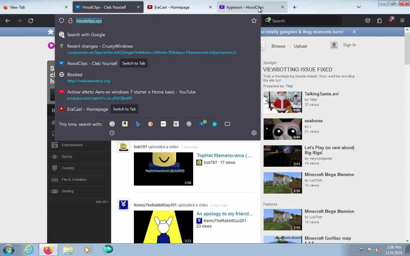Select Search with Google suggestion
Viewport: 410px width, 256px height.
point(158,35)
